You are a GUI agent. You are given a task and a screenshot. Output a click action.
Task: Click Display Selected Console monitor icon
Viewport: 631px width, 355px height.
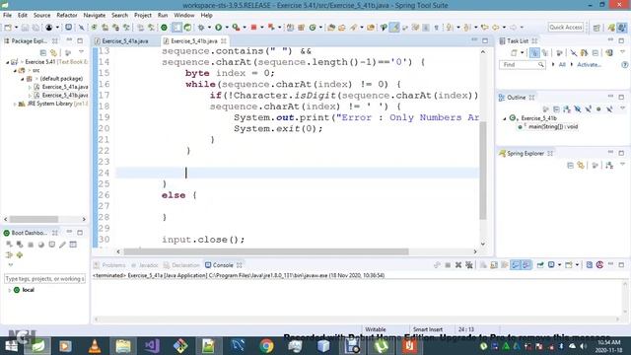(x=552, y=265)
